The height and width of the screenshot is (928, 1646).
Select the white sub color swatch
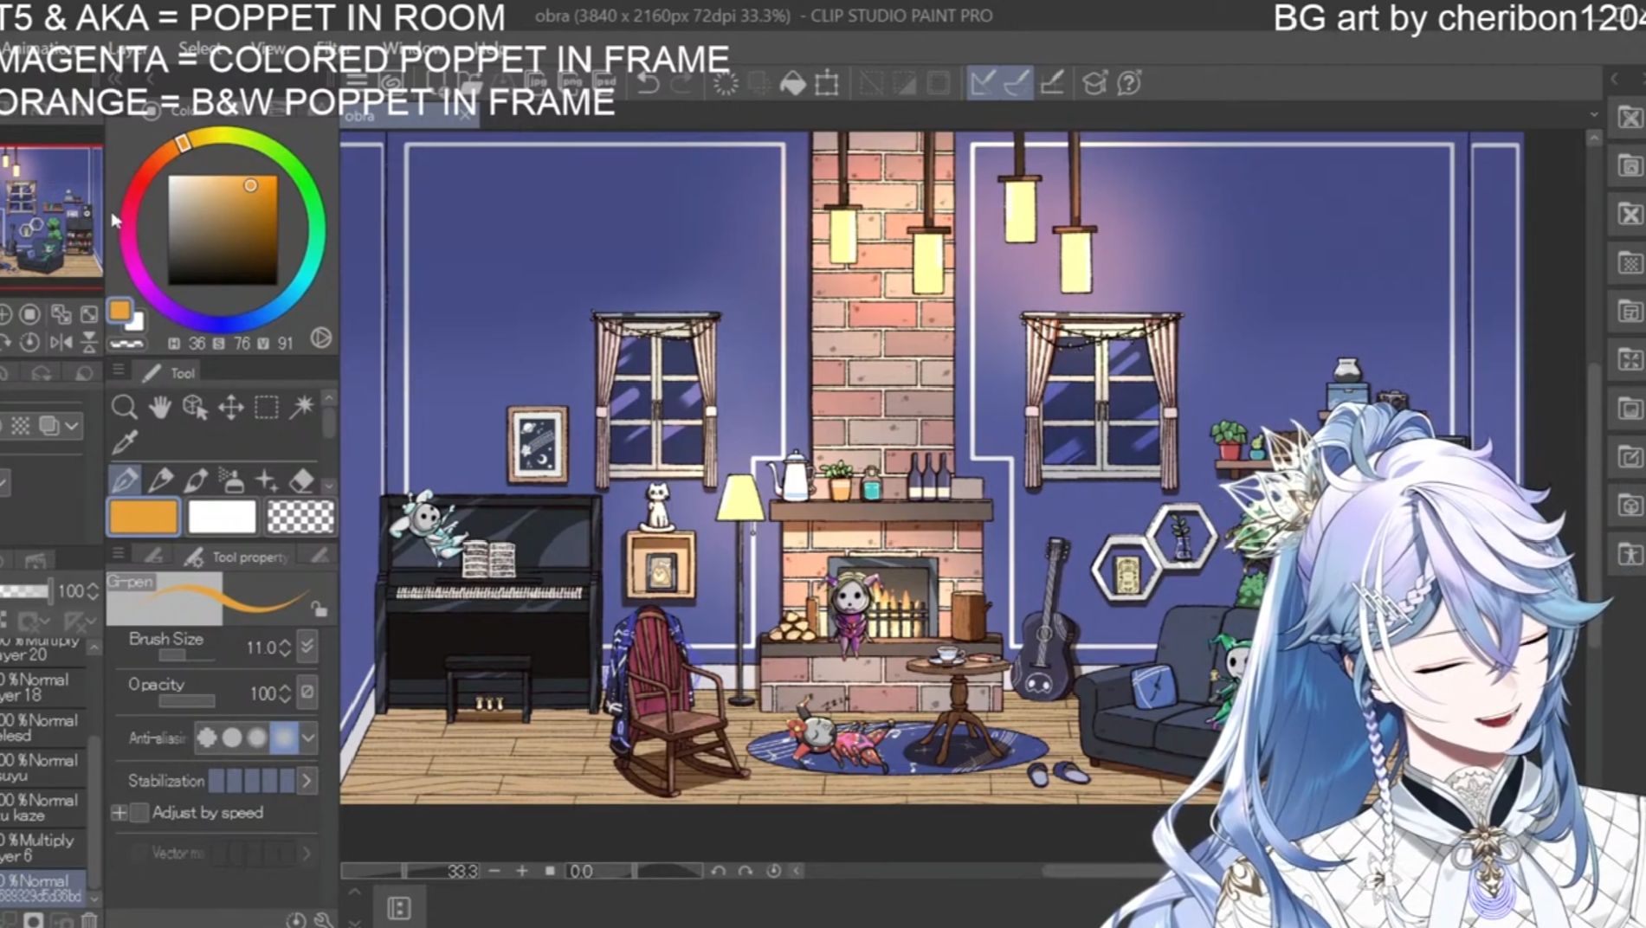[222, 517]
